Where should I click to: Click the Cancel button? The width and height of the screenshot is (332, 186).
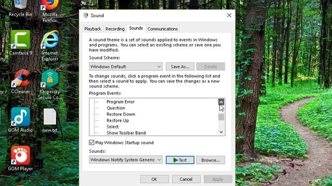point(186,179)
